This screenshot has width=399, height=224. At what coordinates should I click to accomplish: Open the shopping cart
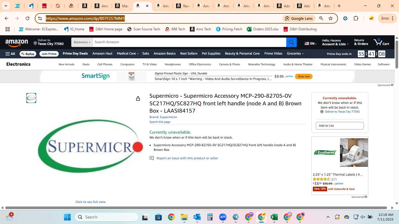tap(381, 42)
